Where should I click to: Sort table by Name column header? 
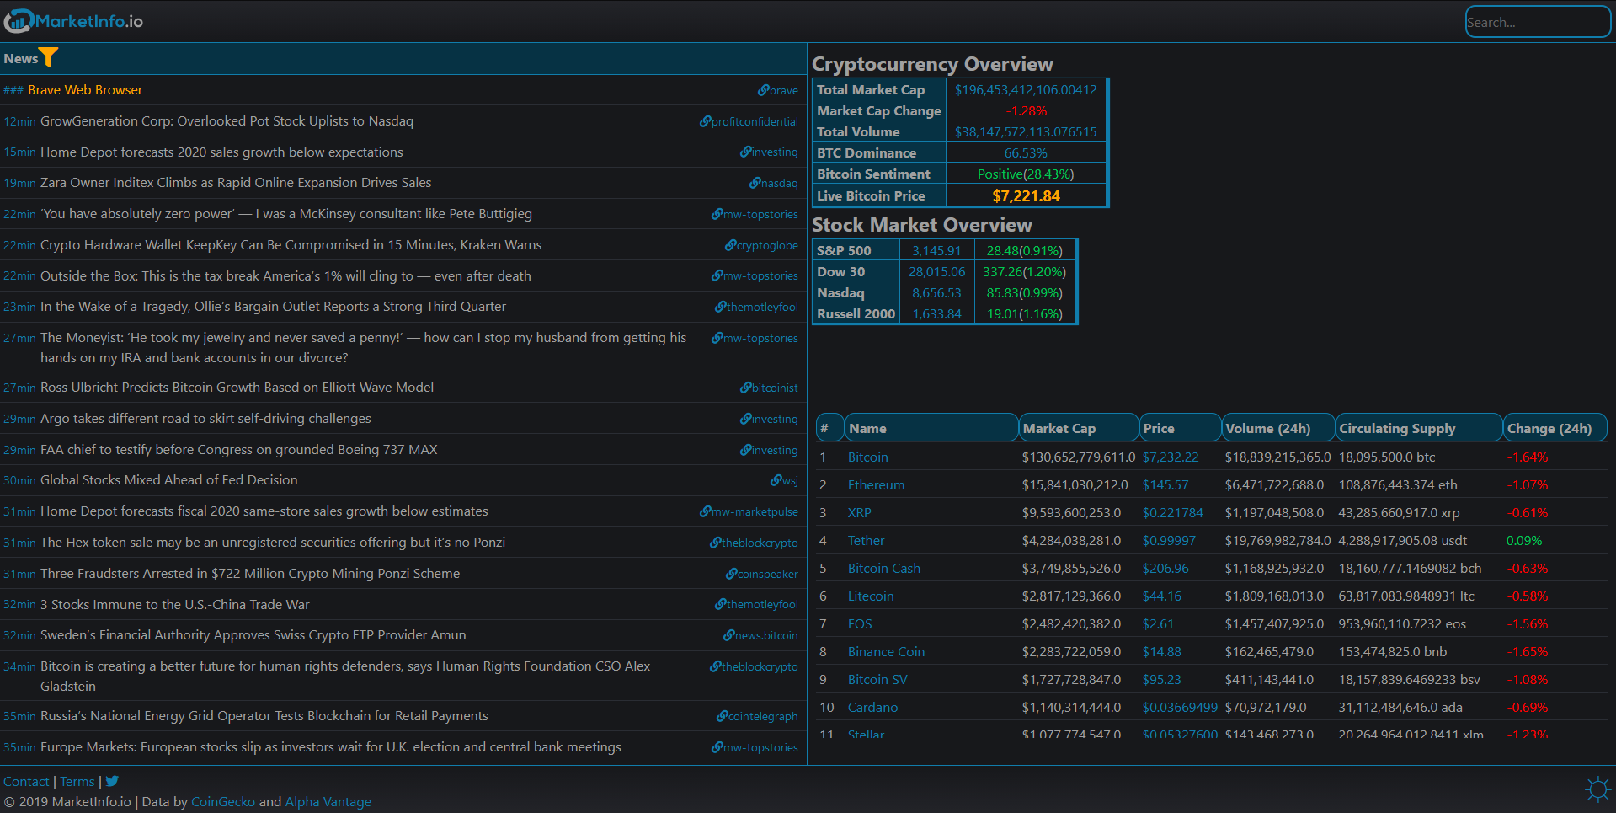point(931,428)
